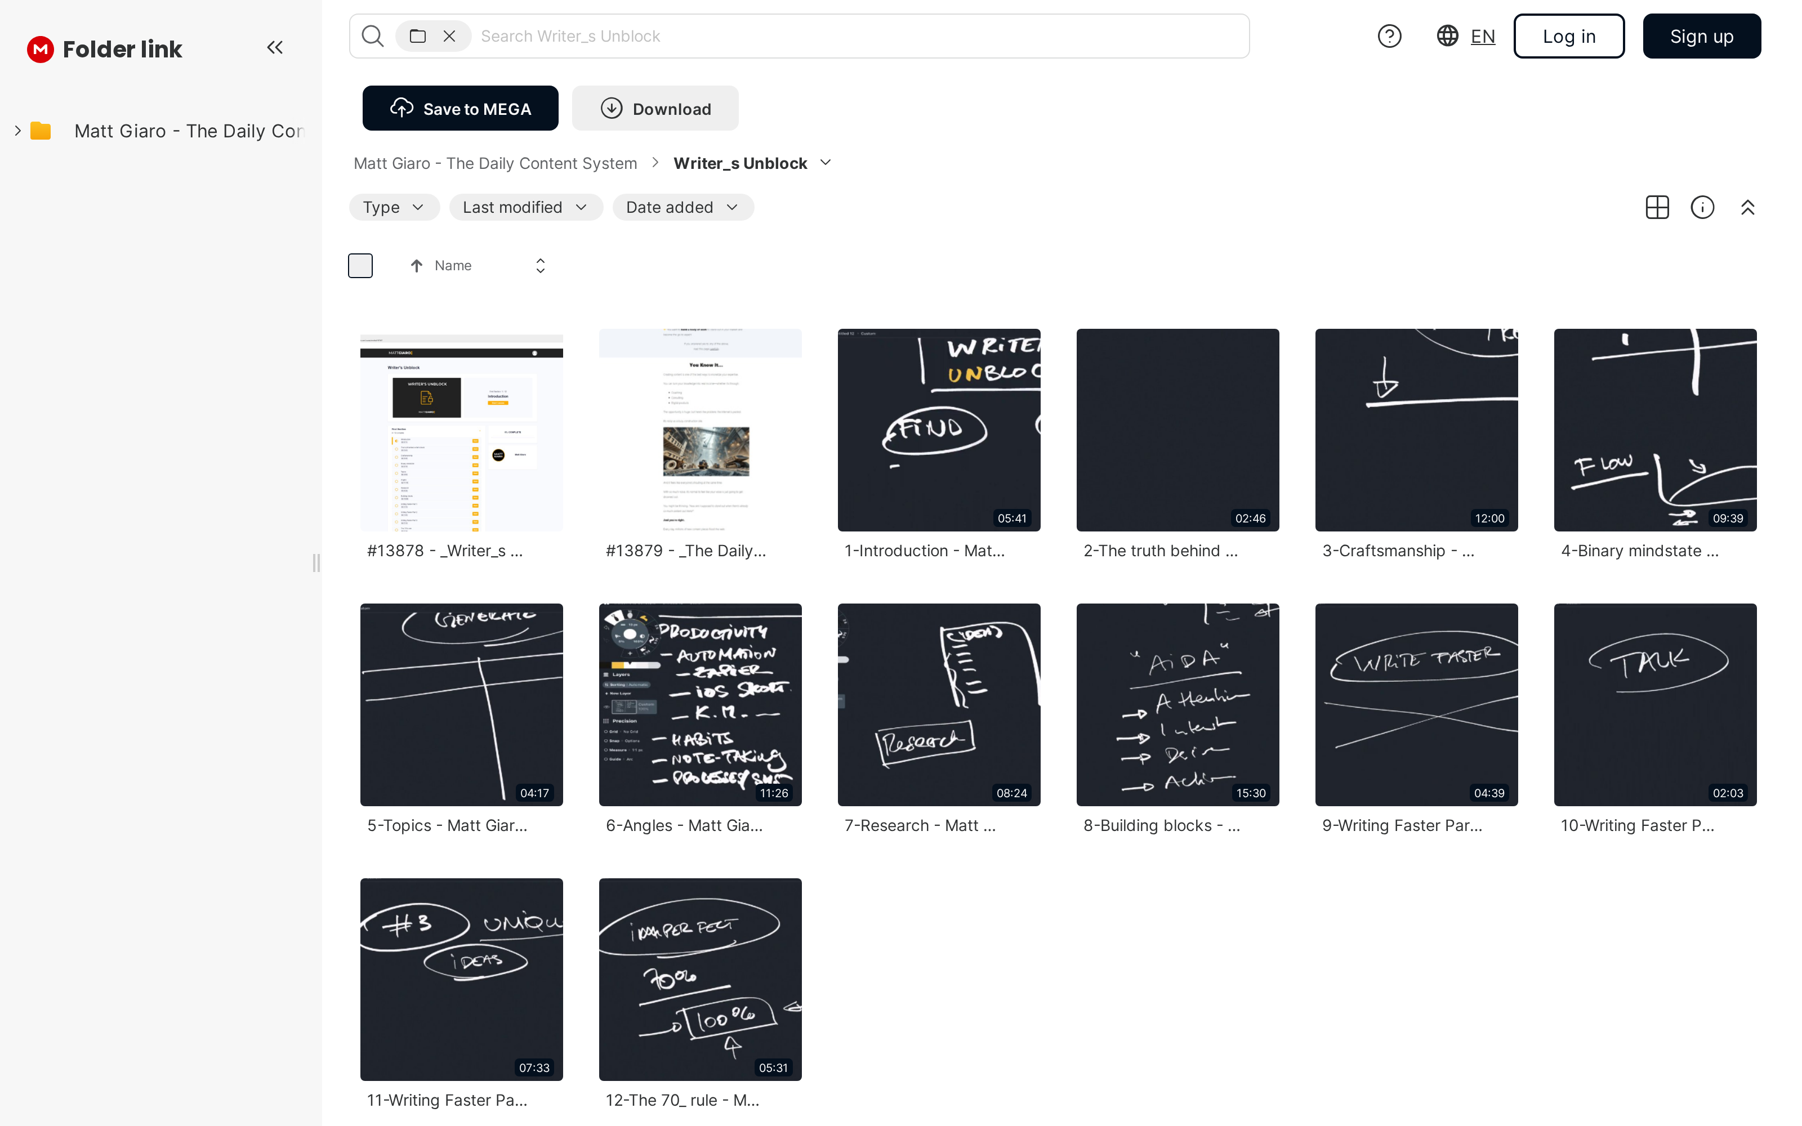Image resolution: width=1802 pixels, height=1126 pixels.
Task: Click the Save to MEGA button
Action: click(460, 109)
